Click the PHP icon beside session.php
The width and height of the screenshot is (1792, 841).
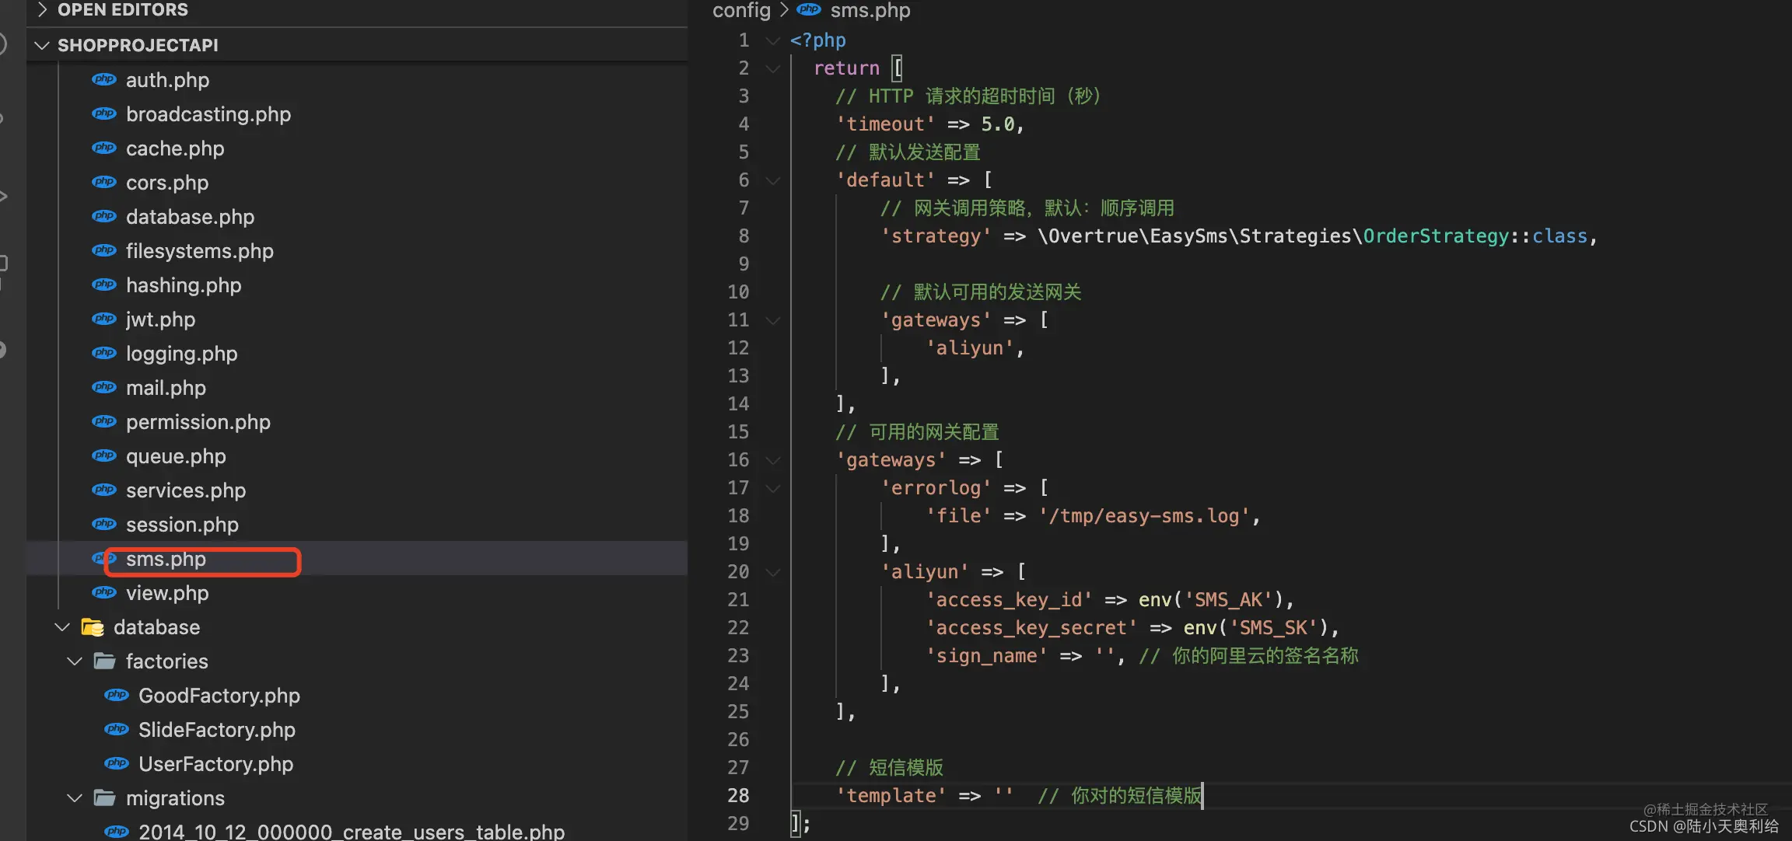pyautogui.click(x=104, y=525)
